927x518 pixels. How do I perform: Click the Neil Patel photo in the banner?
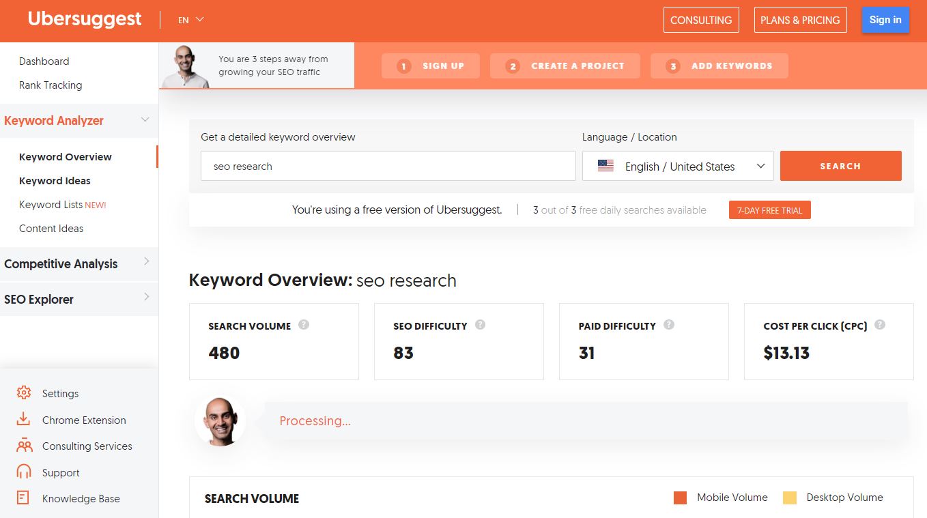click(x=184, y=67)
